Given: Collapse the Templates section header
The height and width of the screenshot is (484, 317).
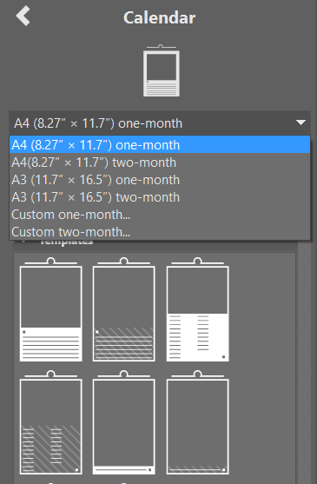Looking at the screenshot, I should pyautogui.click(x=66, y=242).
